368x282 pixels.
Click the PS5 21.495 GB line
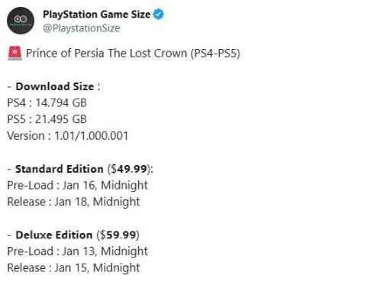tap(47, 119)
